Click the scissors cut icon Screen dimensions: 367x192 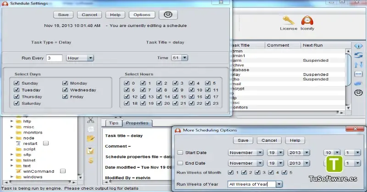click(x=90, y=120)
